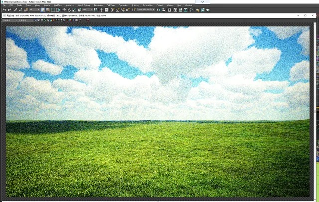Open Render Setup dialog icon

(x=197, y=10)
